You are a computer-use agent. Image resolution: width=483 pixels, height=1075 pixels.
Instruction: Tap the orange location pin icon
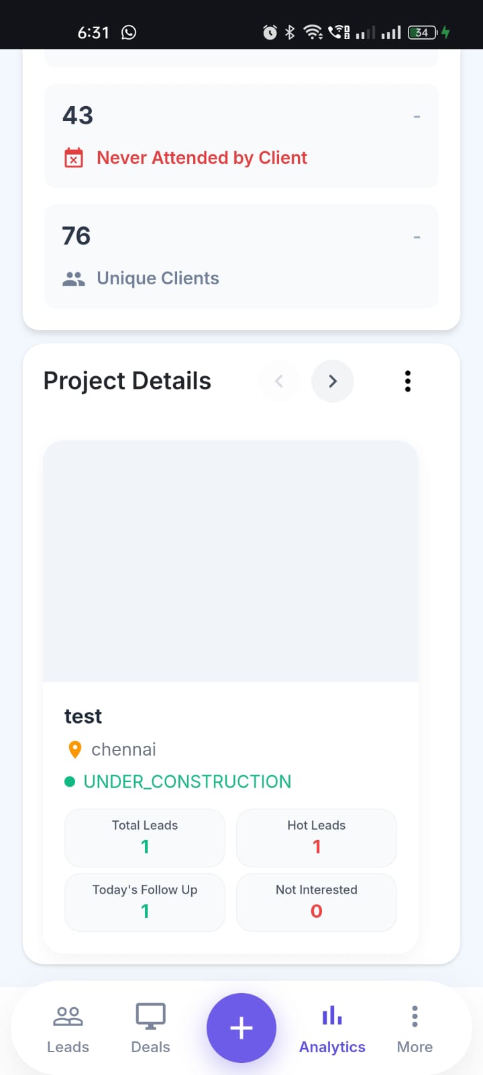[x=75, y=749]
